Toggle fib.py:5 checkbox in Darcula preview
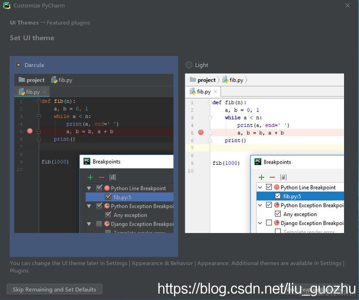The height and width of the screenshot is (300, 359). tap(108, 197)
